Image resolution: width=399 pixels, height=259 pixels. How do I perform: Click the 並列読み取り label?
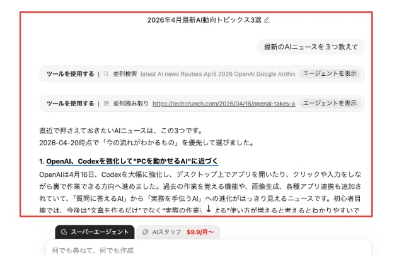[x=131, y=104]
